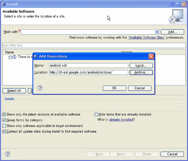Click the Add... button in the Install window
This screenshot has height=161, width=188.
click(x=172, y=32)
